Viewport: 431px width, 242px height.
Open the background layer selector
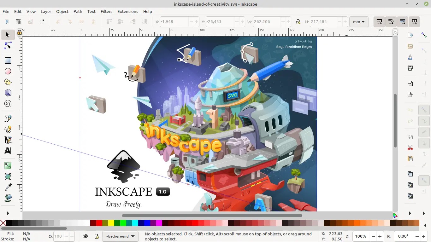pyautogui.click(x=120, y=236)
